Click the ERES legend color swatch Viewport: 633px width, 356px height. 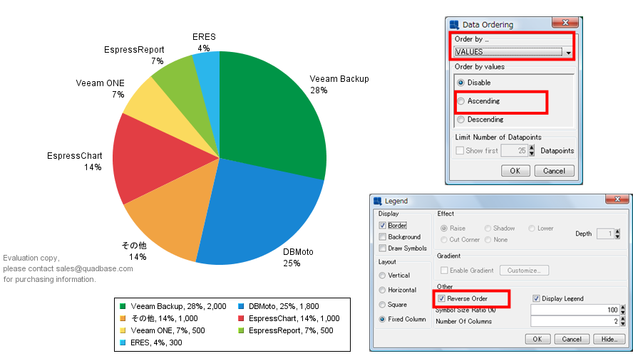(123, 342)
